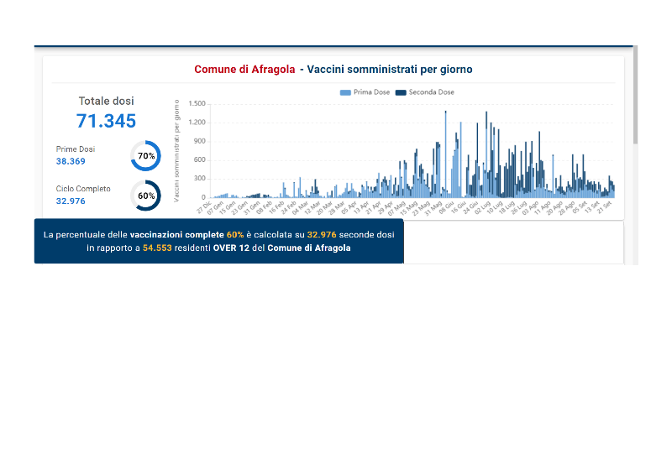672x475 pixels.
Task: Click the y-axis title 'Vaccini somministrati per giorno'
Action: [176, 151]
